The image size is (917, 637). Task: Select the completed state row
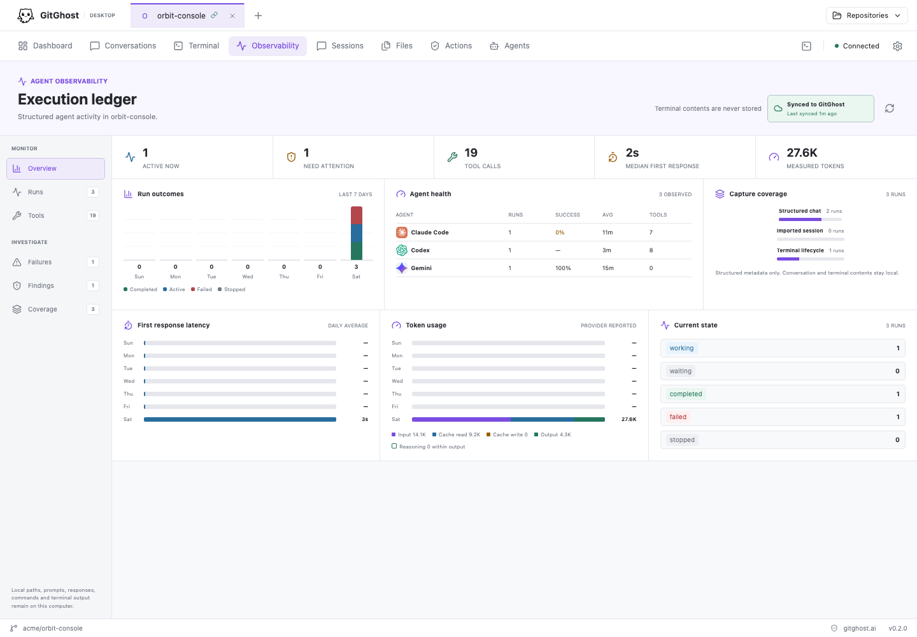pos(783,394)
